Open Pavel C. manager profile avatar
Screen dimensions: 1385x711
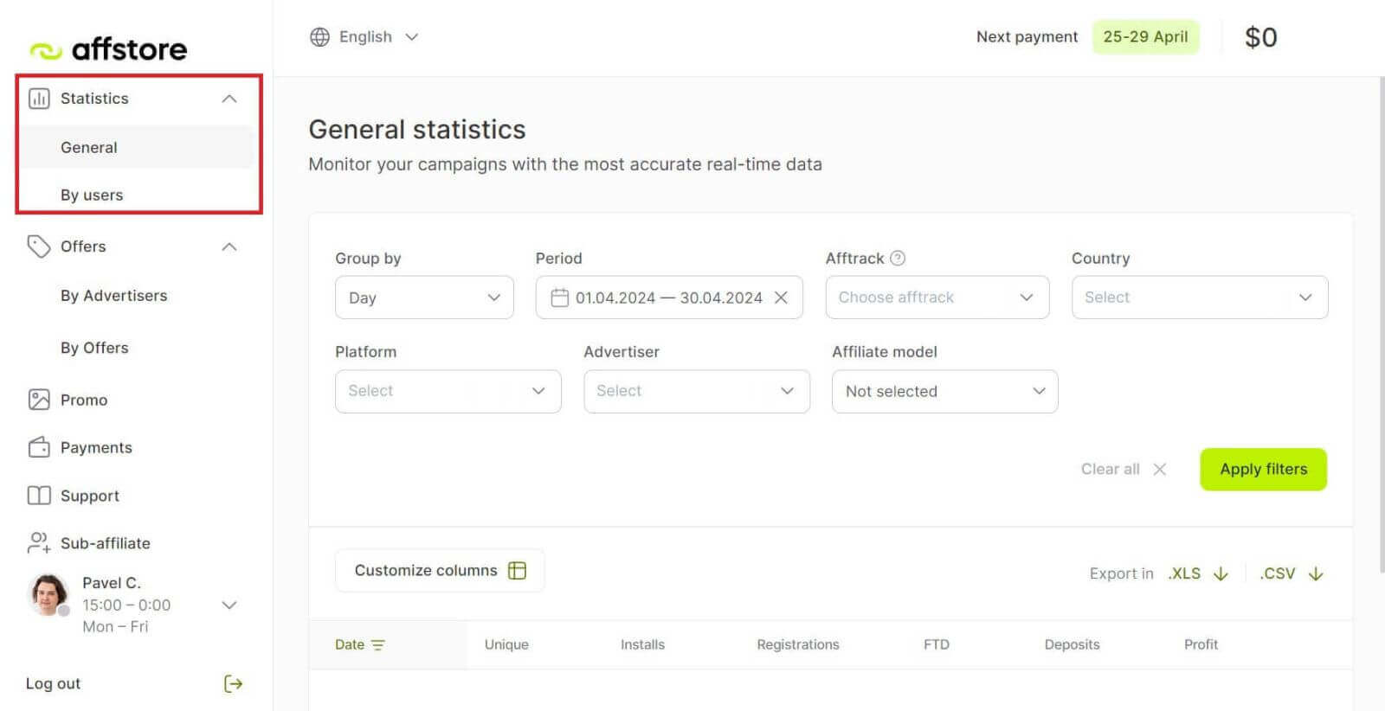pos(48,594)
